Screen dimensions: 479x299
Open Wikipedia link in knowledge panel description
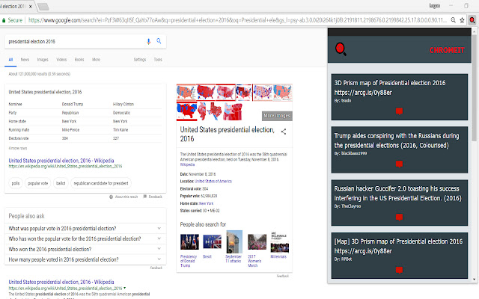187,164
